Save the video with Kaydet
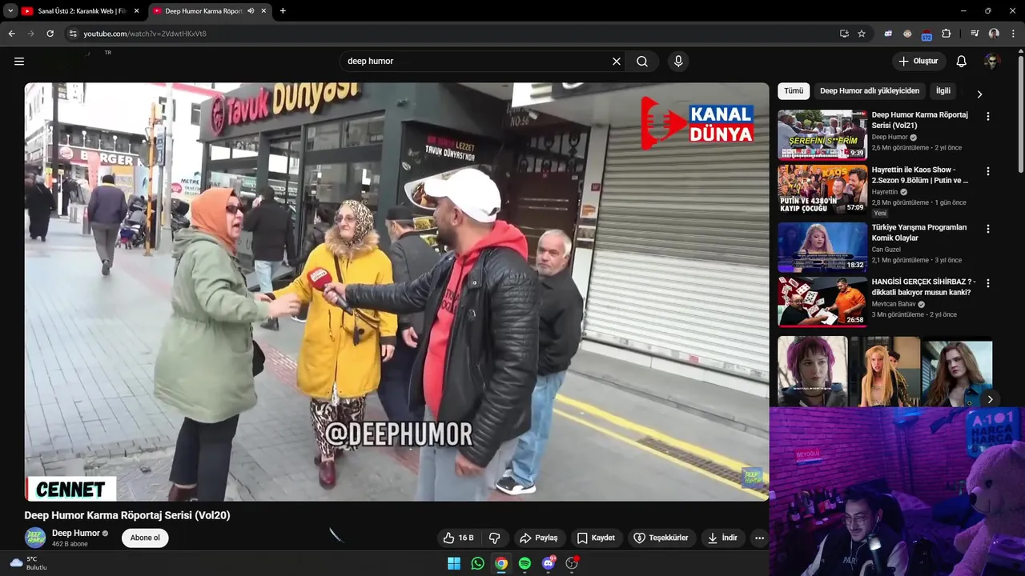 coord(596,538)
